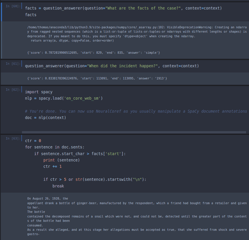Click the horizontal scrollbar under cell 62
Screen dimensions: 249x240
tap(134, 132)
